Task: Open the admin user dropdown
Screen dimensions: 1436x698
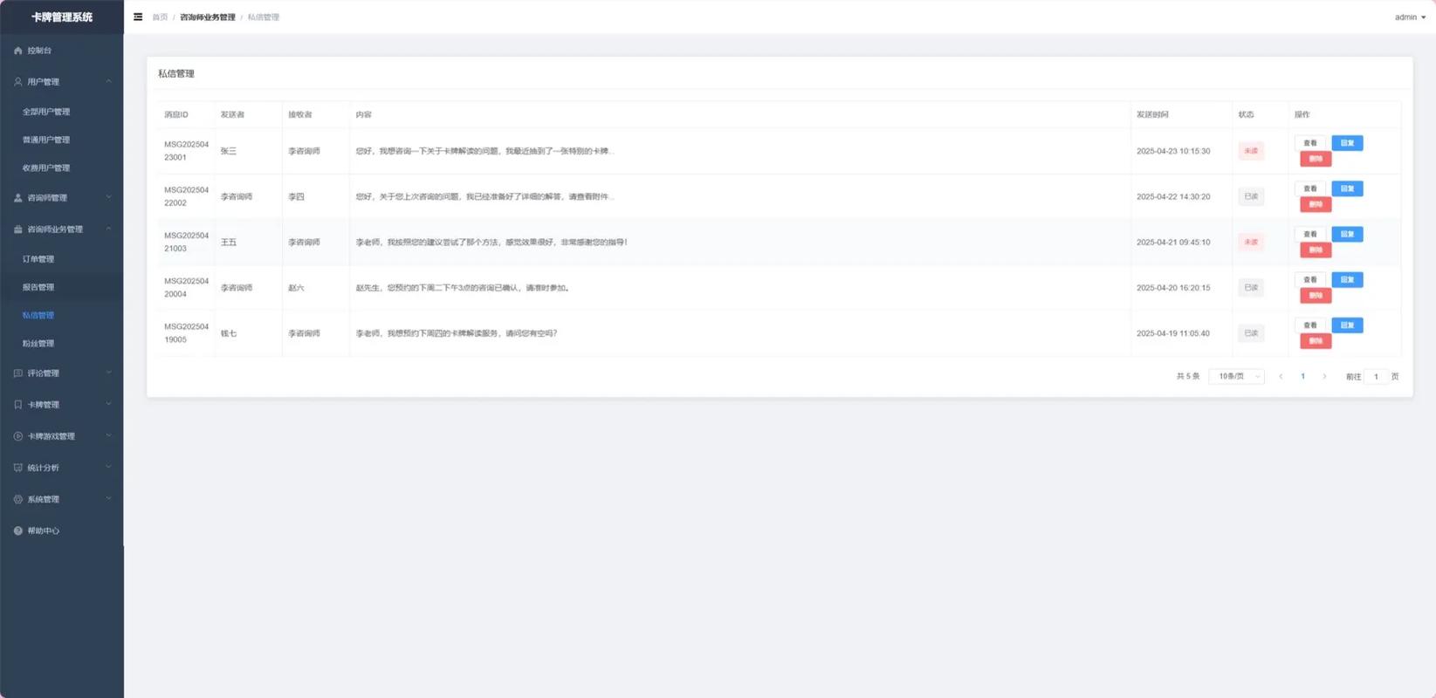Action: tap(1409, 17)
